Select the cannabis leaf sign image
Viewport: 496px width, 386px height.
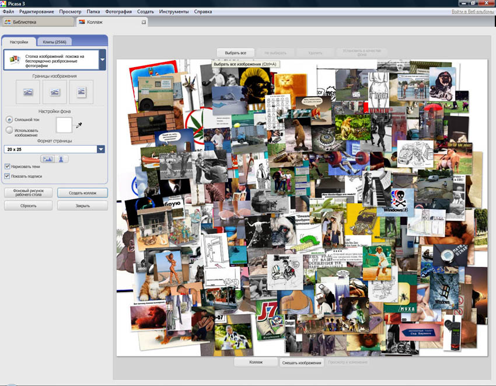197,127
